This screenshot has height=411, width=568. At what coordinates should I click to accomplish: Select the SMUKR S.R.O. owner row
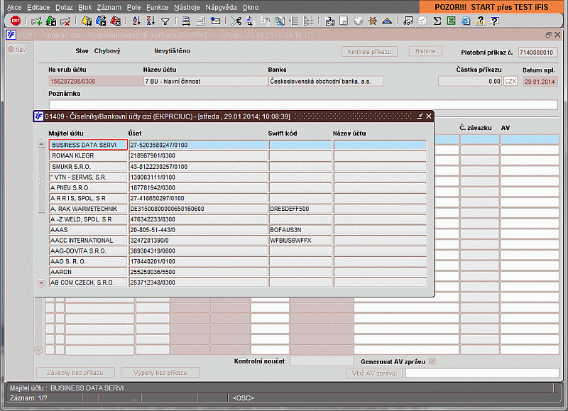(88, 167)
